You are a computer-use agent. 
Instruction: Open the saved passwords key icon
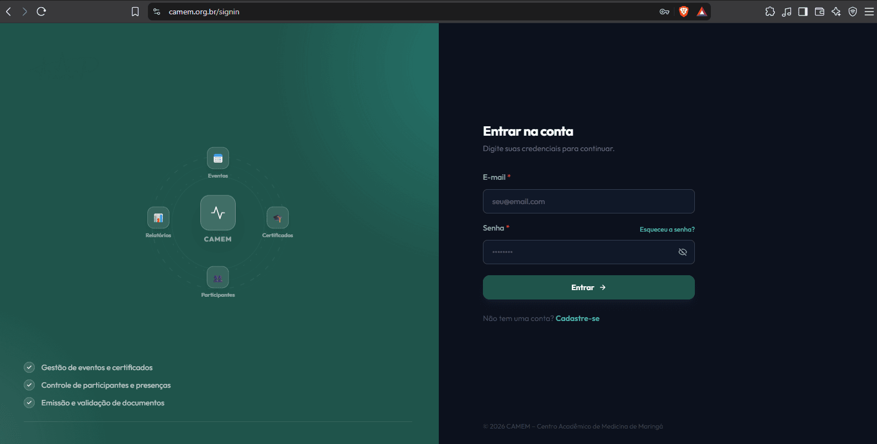[665, 12]
